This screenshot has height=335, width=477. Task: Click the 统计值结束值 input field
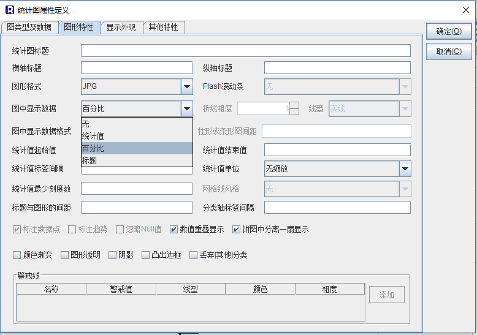[x=338, y=150]
